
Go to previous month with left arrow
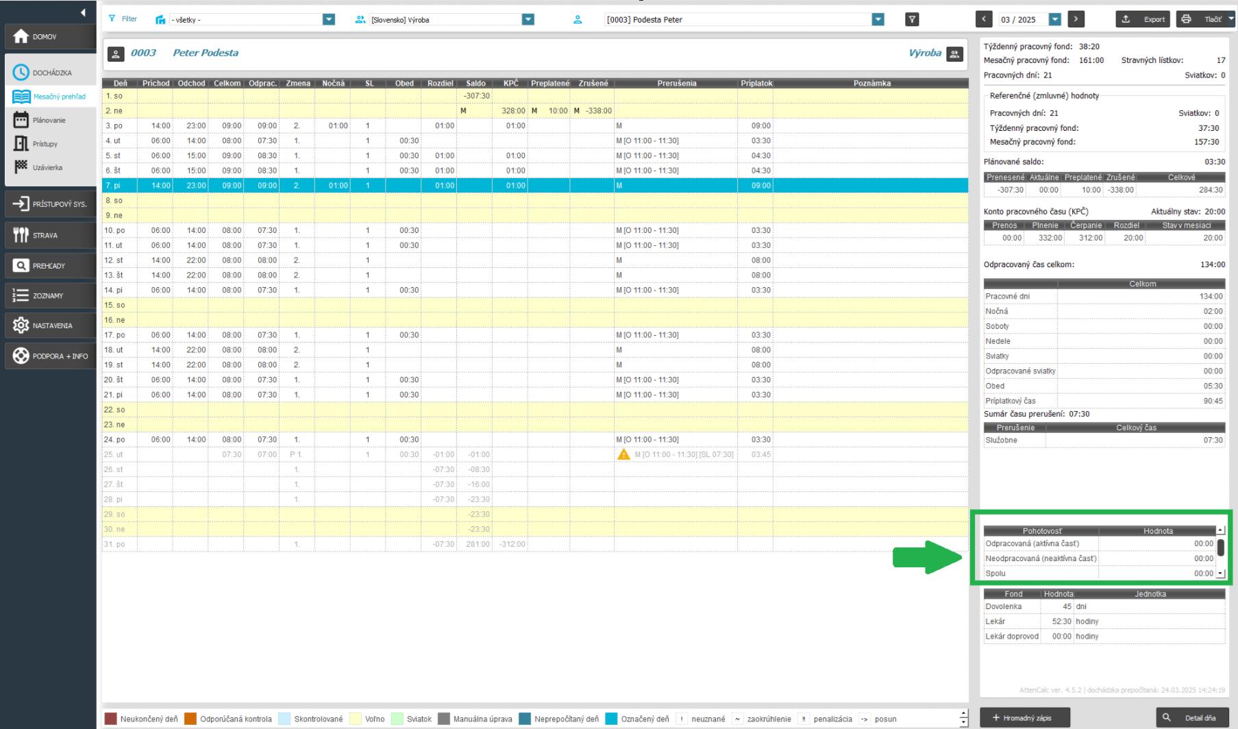(985, 20)
